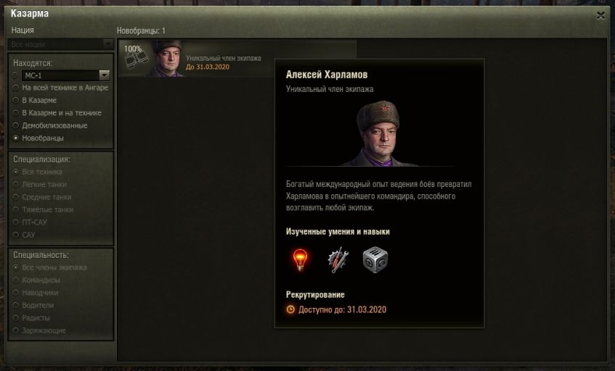Select the Командиры specialty filter

(36, 280)
